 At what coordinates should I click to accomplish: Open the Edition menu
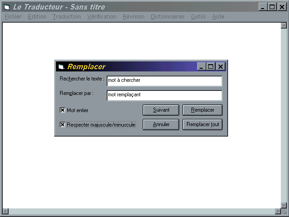point(37,17)
